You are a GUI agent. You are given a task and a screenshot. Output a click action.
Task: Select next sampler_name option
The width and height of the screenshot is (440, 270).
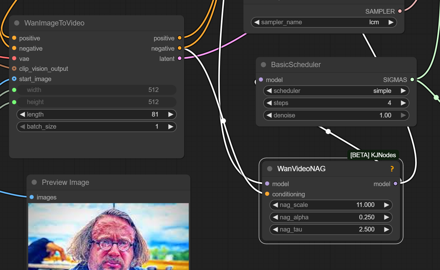(391, 22)
